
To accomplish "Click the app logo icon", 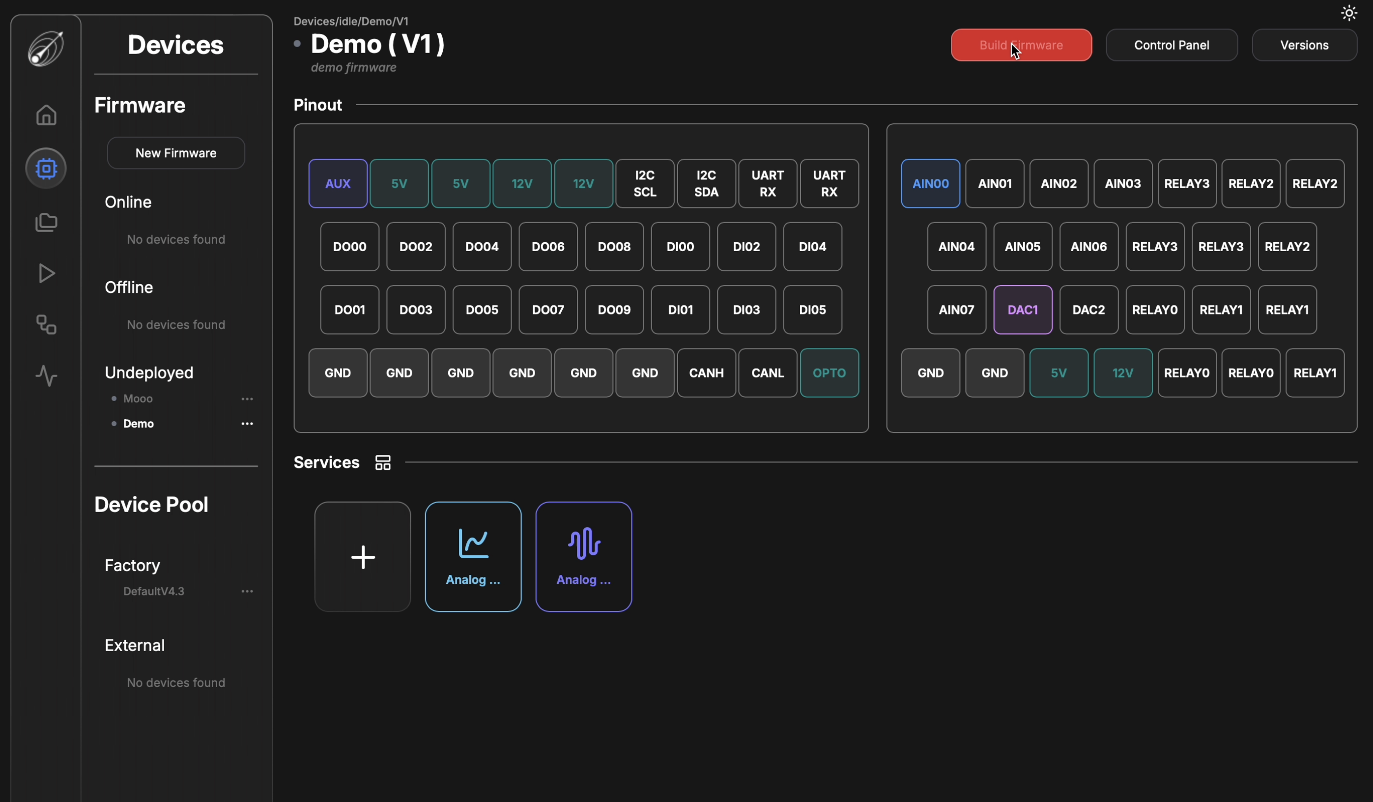I will coord(46,48).
